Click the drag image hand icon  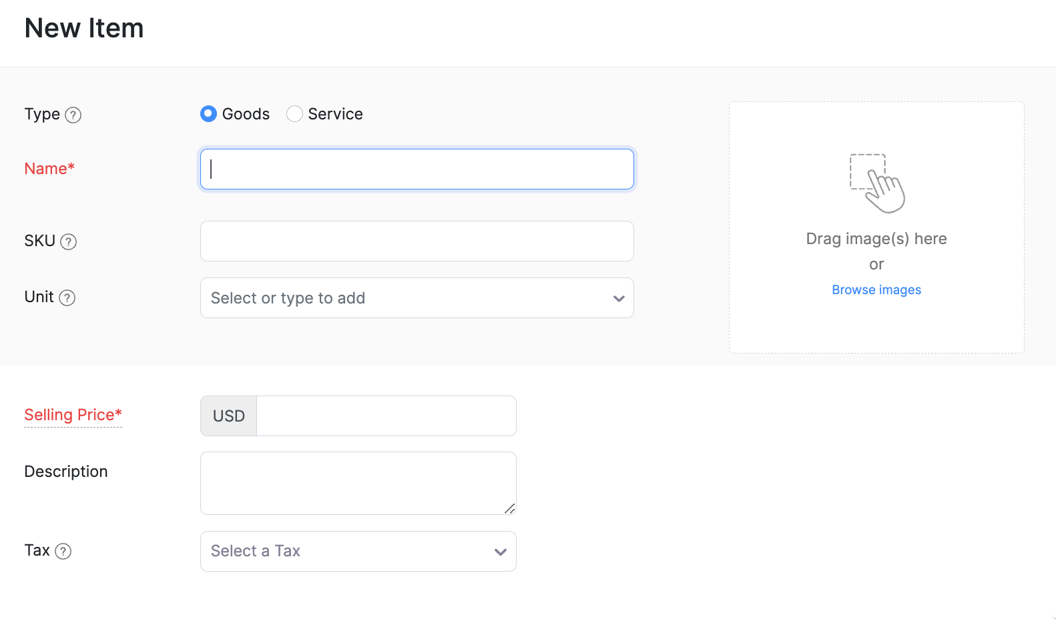877,183
